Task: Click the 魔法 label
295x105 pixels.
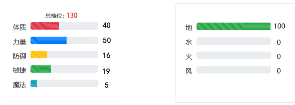Action: (x=19, y=85)
